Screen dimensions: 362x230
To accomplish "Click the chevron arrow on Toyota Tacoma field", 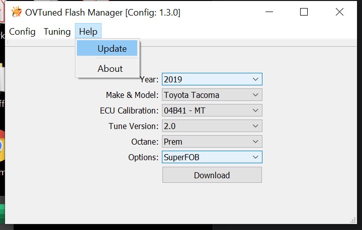I will (255, 95).
